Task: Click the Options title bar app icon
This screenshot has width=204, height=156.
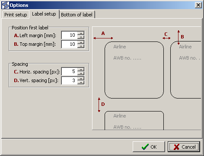Action: coord(6,5)
